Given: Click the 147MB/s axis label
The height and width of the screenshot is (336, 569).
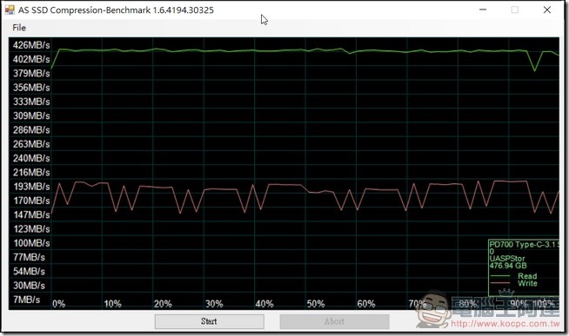Looking at the screenshot, I should click(x=31, y=215).
